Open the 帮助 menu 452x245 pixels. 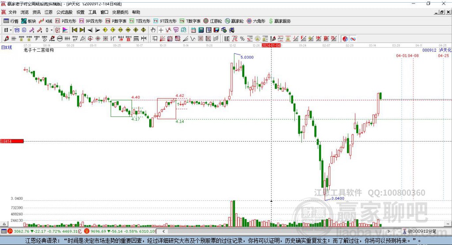coord(136,12)
